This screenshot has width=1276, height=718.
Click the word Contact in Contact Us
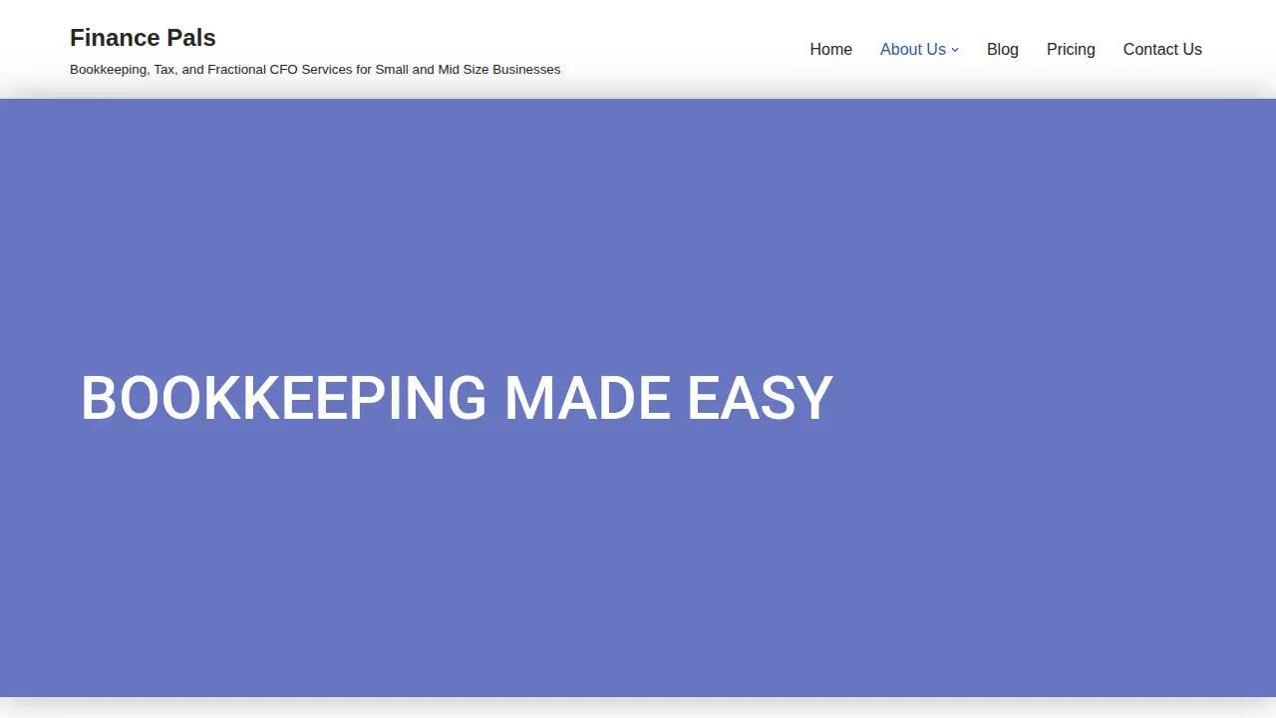(1150, 49)
